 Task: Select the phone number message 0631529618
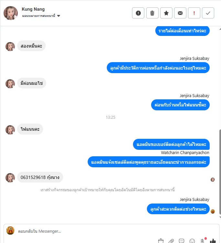coord(40,177)
